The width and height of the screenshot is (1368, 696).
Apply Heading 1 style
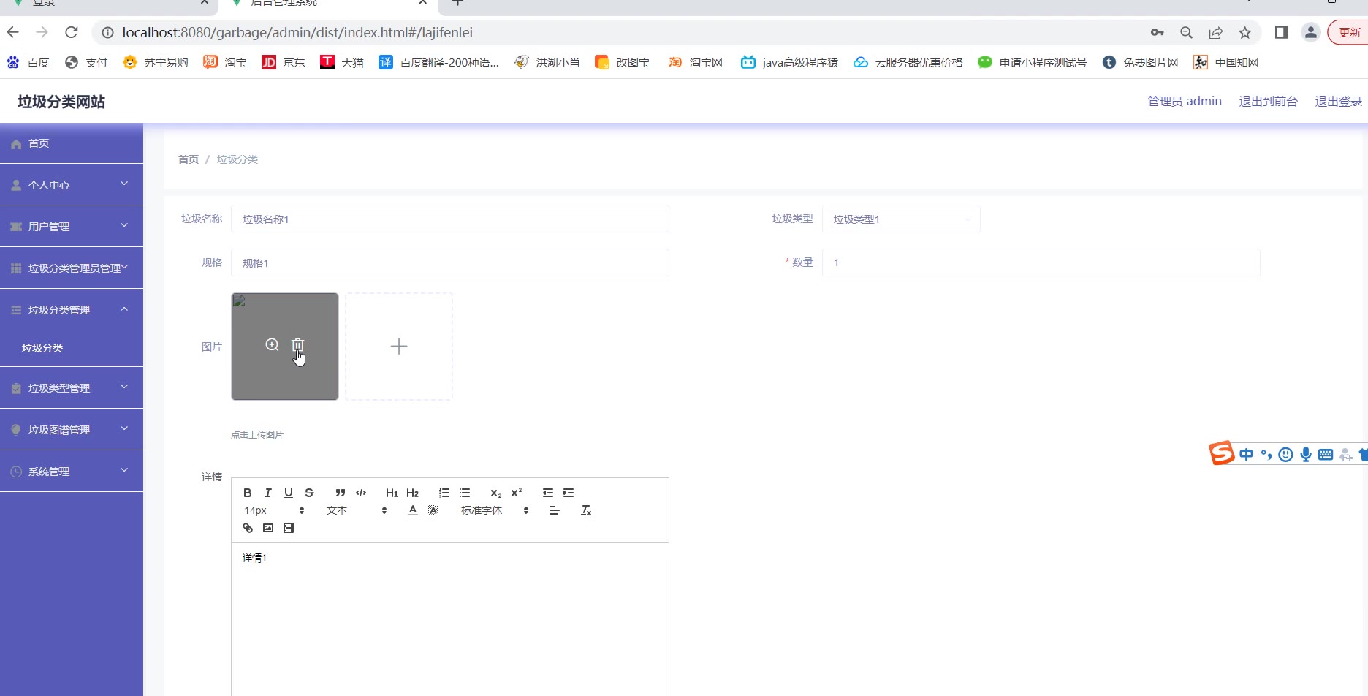pyautogui.click(x=392, y=493)
